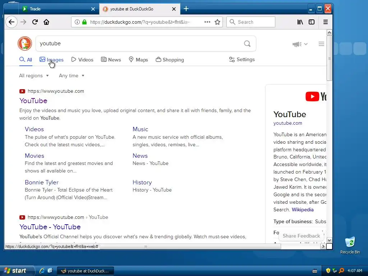Show site information via the info icon
Image resolution: width=368 pixels, height=276 pixels.
pos(77,22)
